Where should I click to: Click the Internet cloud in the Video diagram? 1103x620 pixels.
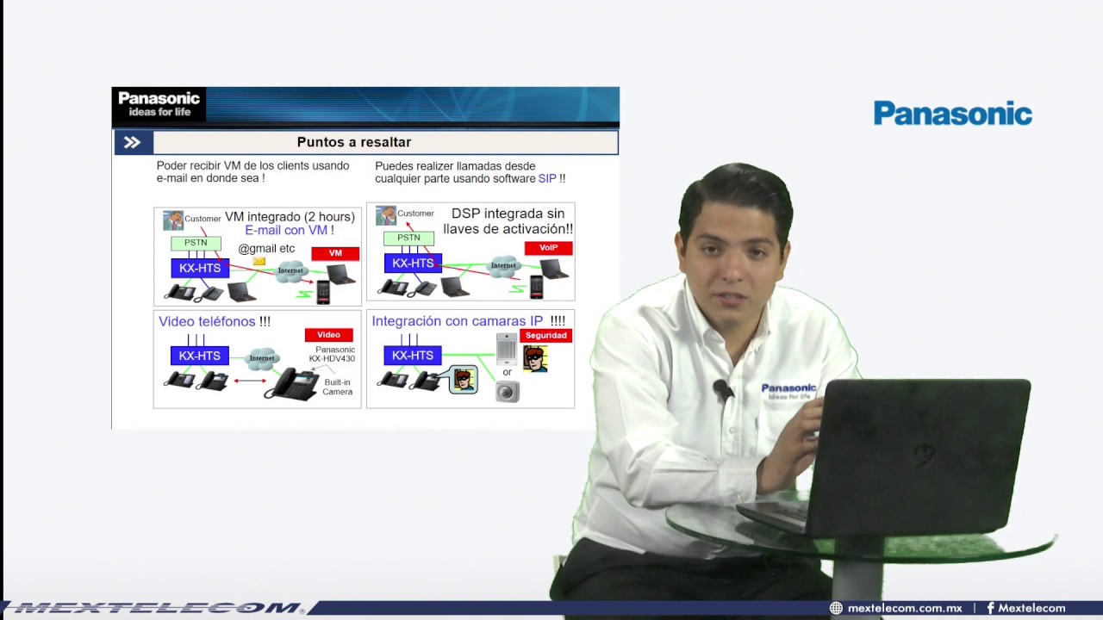(262, 357)
